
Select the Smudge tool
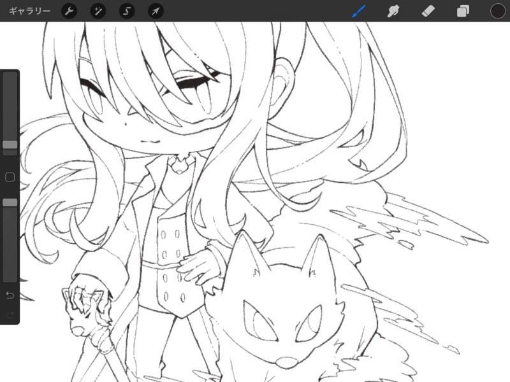393,11
